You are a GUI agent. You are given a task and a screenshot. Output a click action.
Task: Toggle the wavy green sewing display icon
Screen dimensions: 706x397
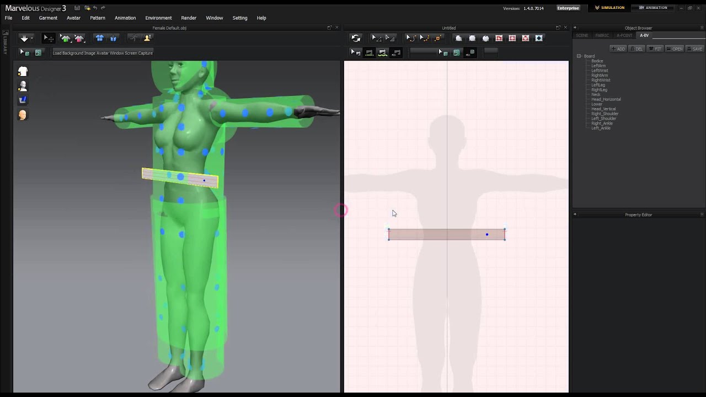point(383,52)
